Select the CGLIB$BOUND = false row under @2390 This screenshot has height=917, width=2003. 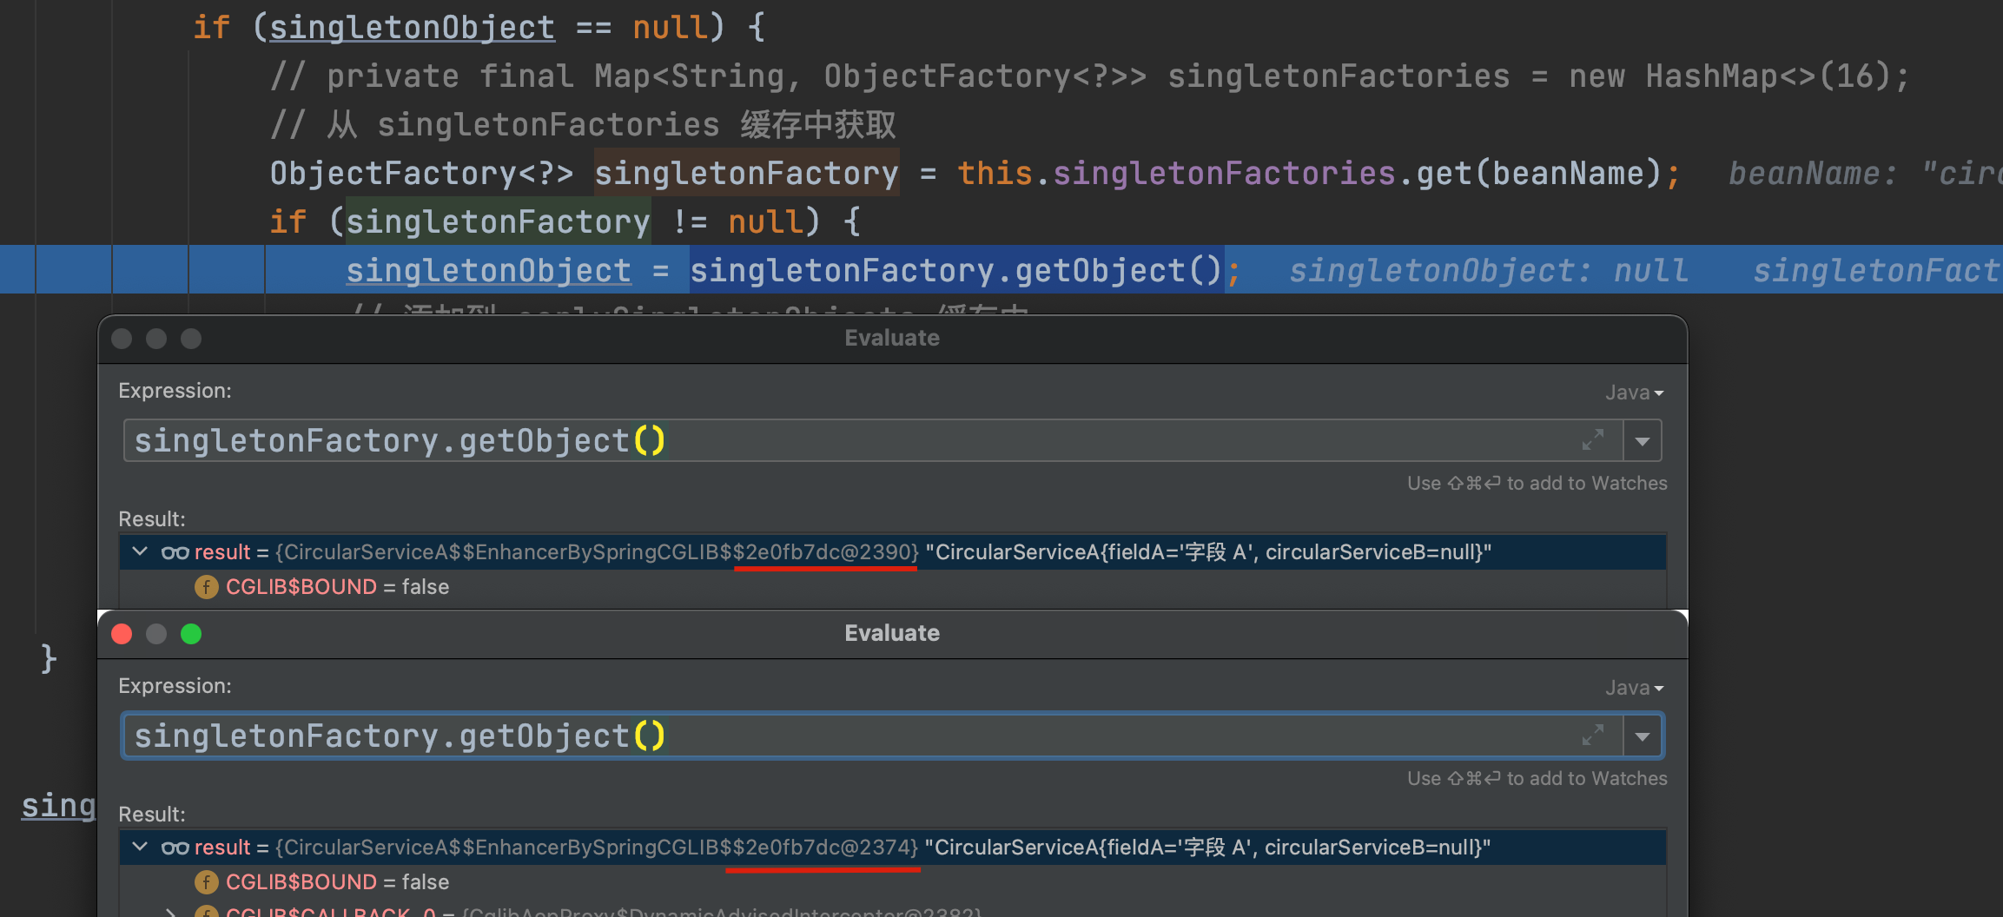point(893,587)
